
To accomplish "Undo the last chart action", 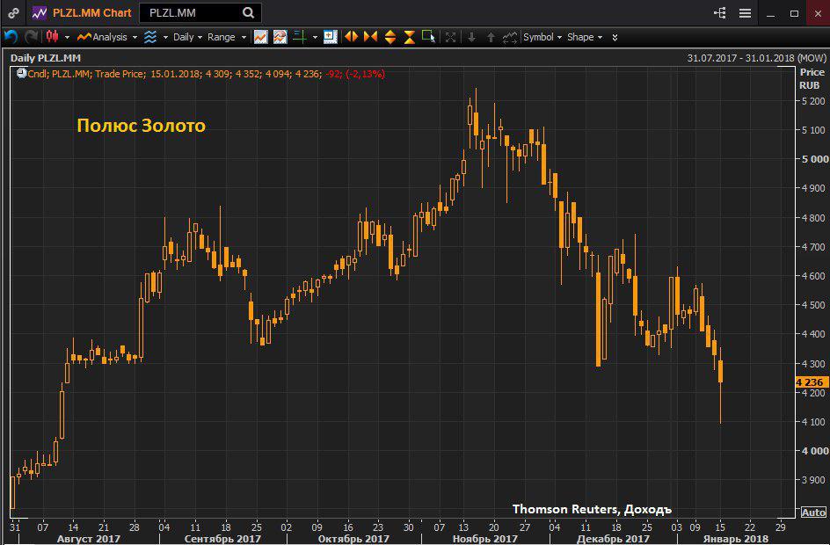I will click(x=11, y=37).
